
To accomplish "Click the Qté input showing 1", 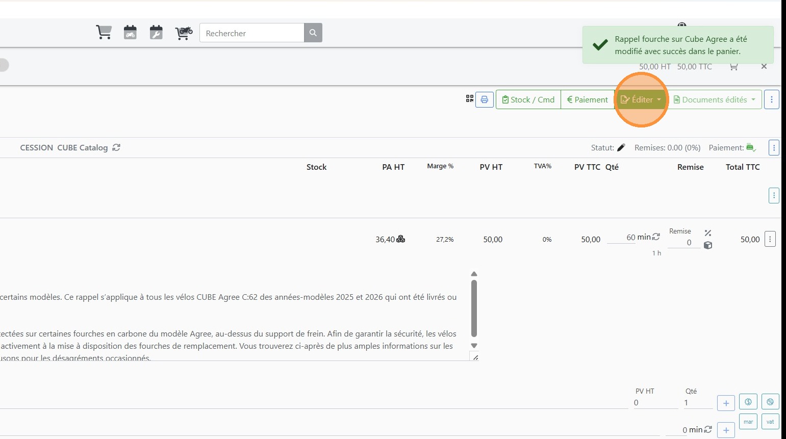I will [x=698, y=403].
